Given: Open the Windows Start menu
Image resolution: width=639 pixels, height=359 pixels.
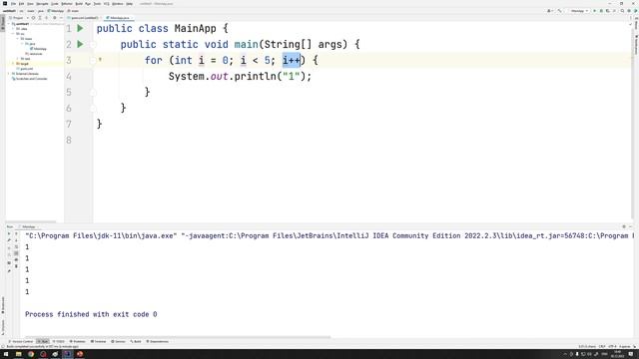Looking at the screenshot, I should pos(6,354).
